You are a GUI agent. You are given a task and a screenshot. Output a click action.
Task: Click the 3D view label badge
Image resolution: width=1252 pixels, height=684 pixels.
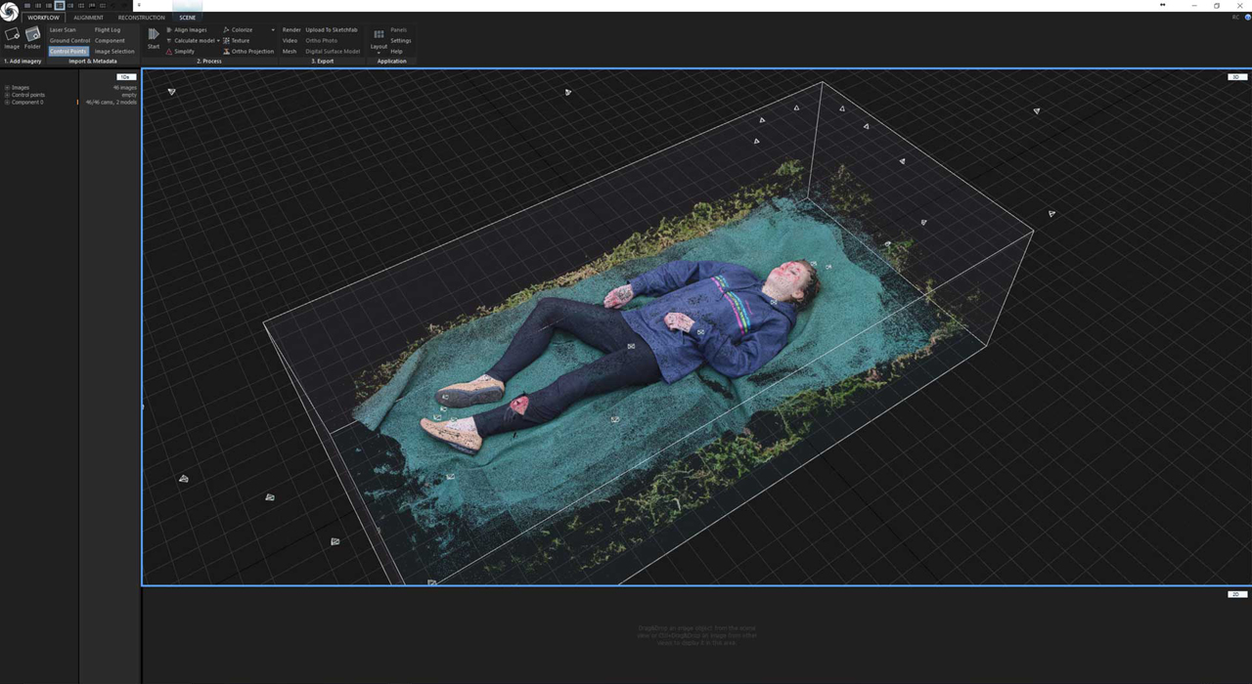[1236, 76]
